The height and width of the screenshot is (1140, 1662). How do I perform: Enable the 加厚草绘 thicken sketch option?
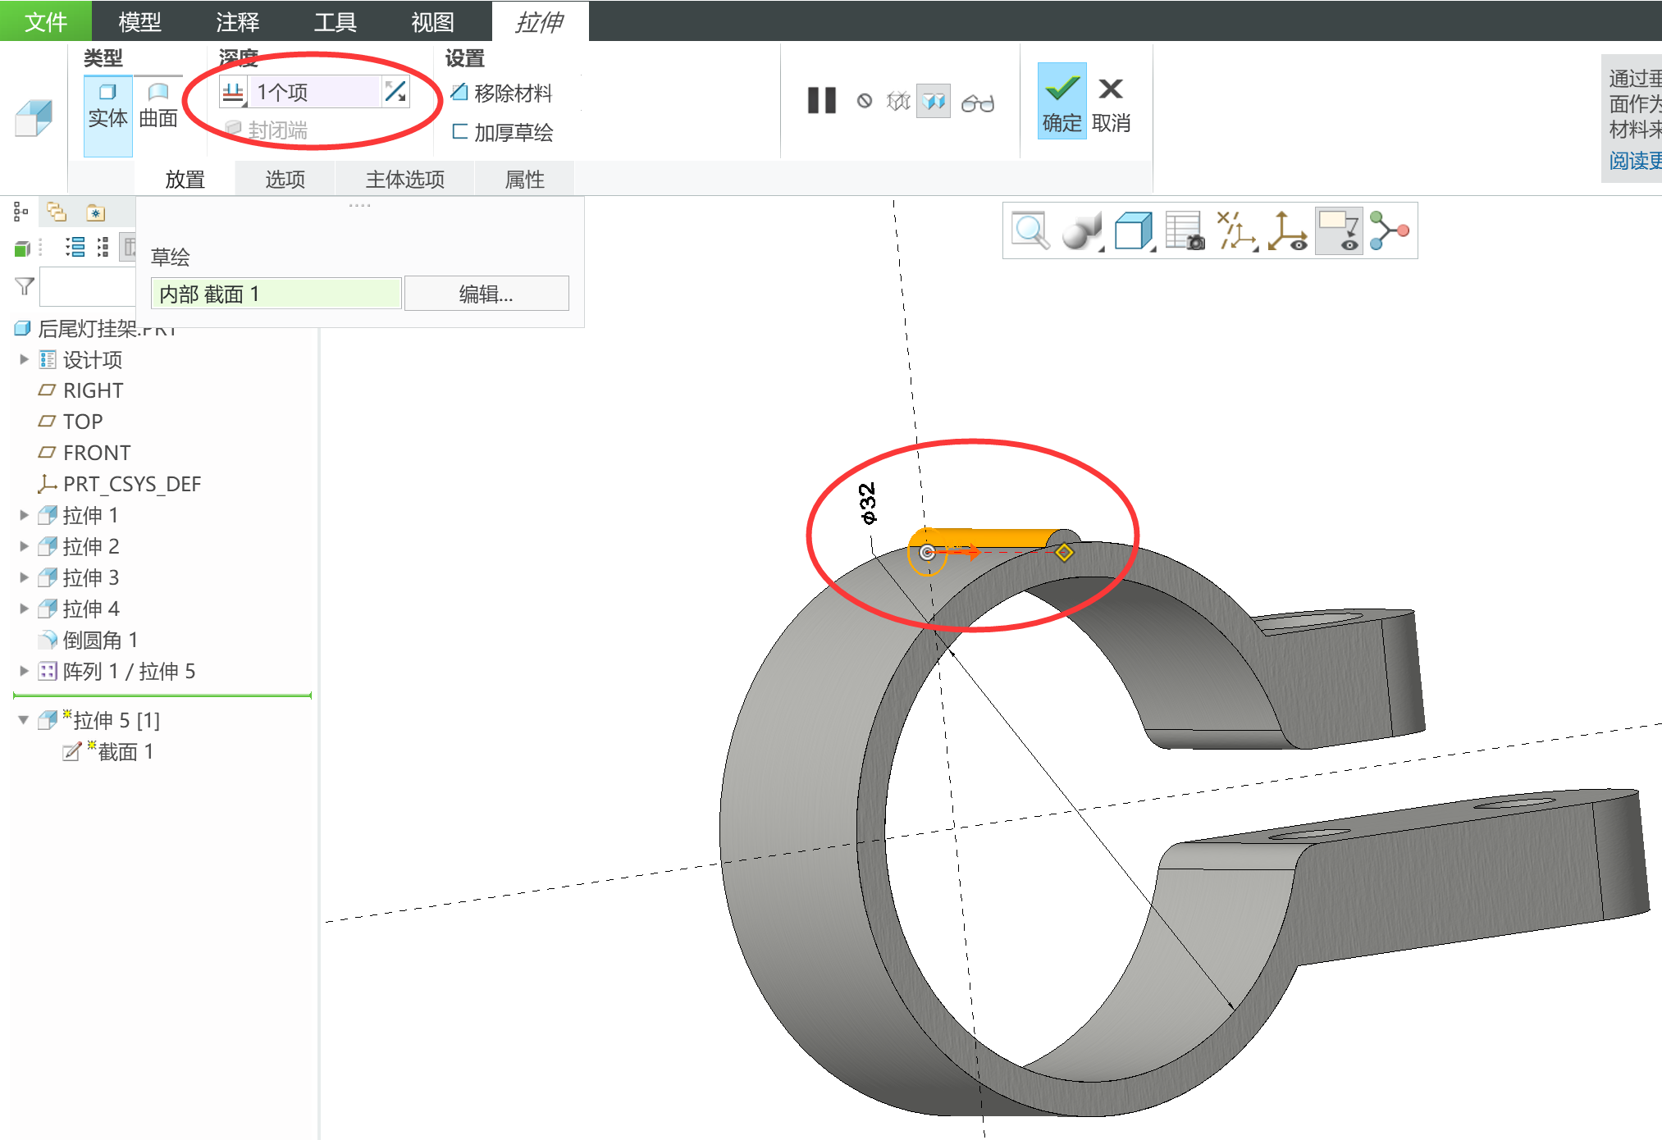(503, 132)
